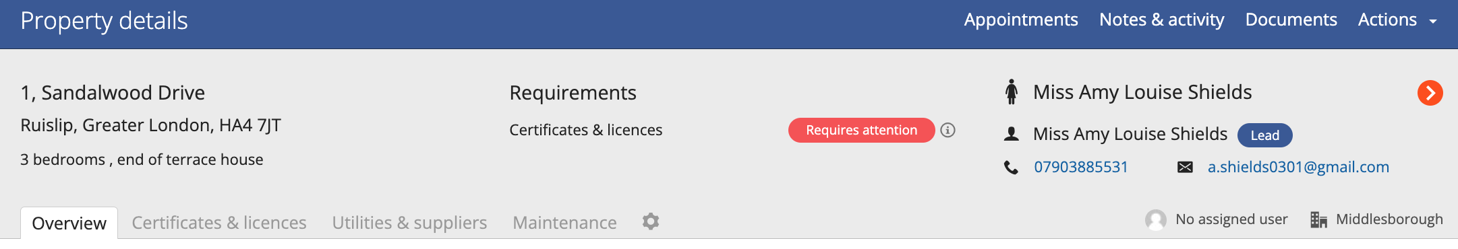Click a.shields0301@gmail.com email link
1458x249 pixels.
[1298, 167]
